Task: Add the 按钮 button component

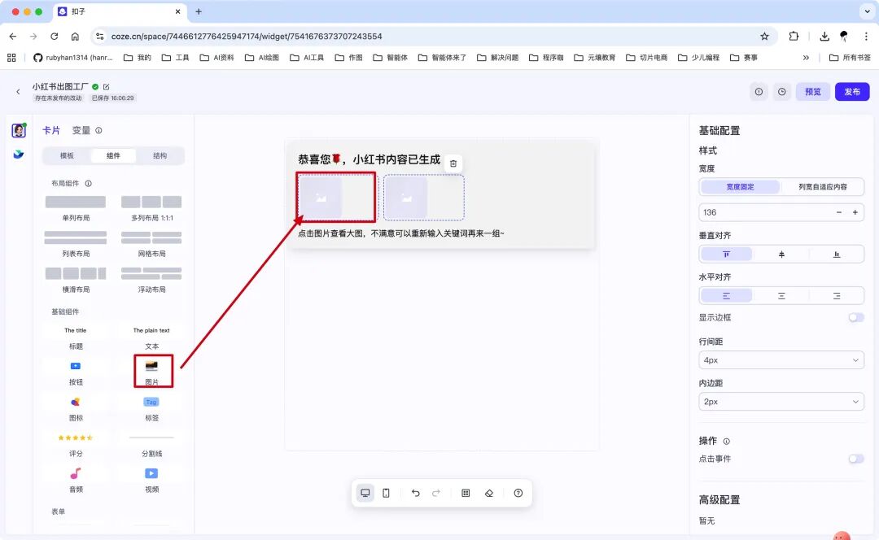Action: 76,373
